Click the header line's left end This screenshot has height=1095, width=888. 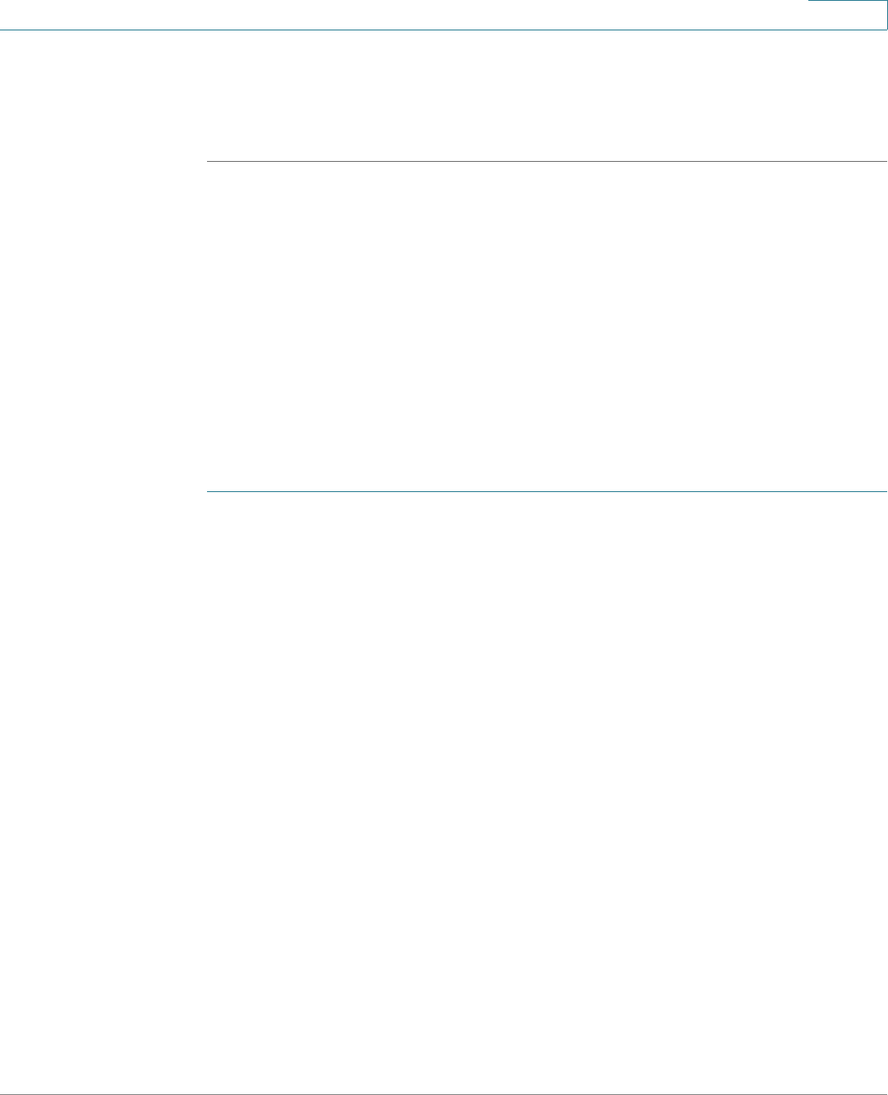pyautogui.click(x=2, y=30)
